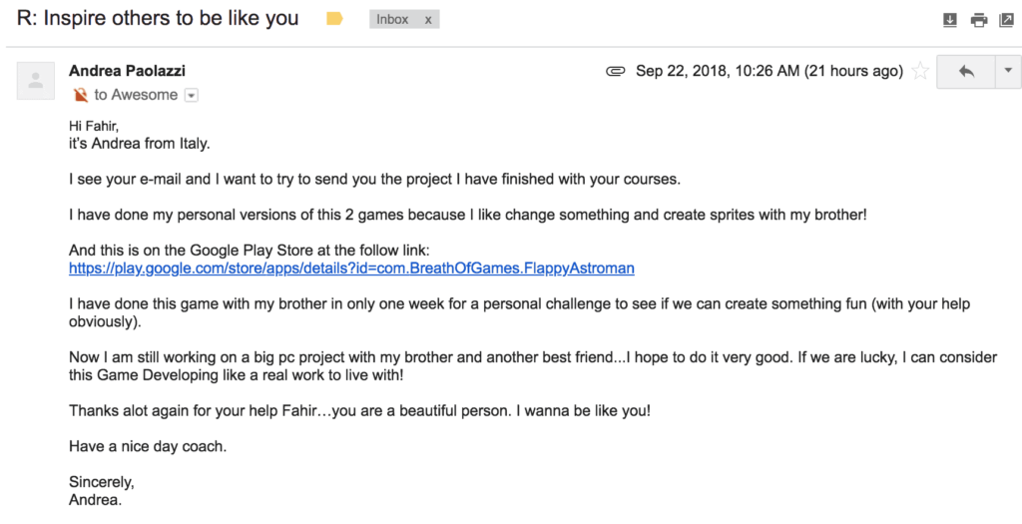Click the Sep 22, 2018 timestamp

click(x=769, y=71)
